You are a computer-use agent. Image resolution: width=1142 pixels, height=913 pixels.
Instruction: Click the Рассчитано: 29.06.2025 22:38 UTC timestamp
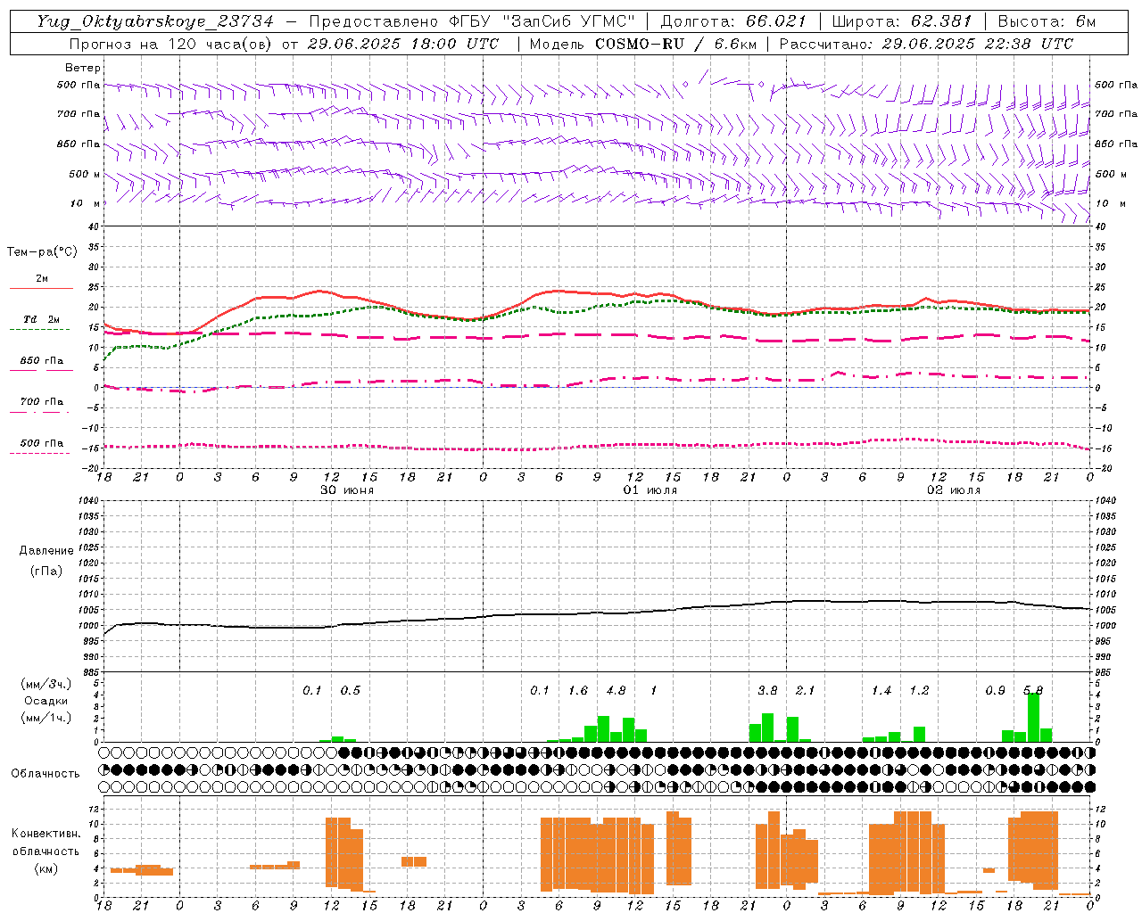click(926, 44)
